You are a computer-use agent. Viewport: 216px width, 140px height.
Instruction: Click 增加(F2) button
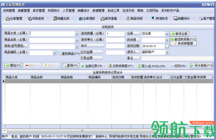pyautogui.click(x=13, y=65)
